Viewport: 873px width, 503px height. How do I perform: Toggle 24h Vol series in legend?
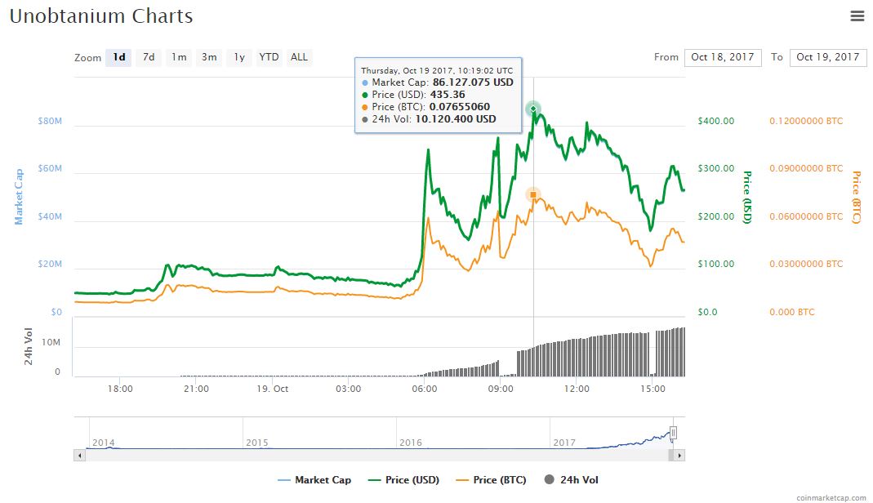pos(571,479)
